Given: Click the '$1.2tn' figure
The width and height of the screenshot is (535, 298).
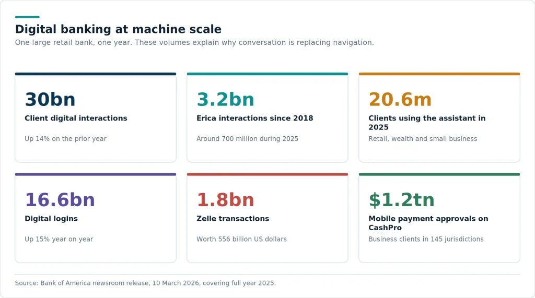Looking at the screenshot, I should click(x=401, y=200).
